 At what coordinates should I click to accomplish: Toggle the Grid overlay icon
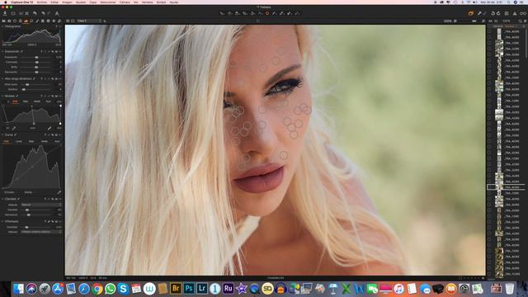click(507, 13)
